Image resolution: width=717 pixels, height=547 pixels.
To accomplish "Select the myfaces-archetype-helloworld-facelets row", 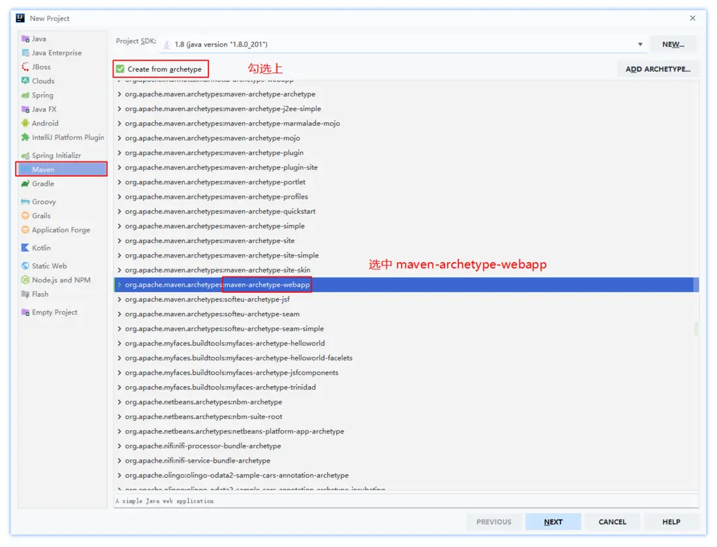I will click(x=406, y=358).
